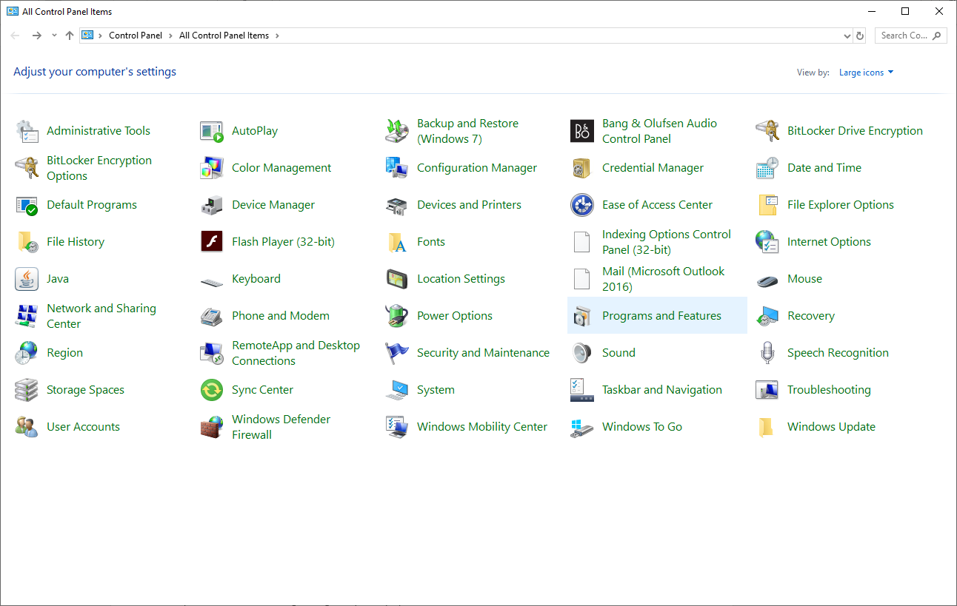Viewport: 957px width, 606px height.
Task: Open the Date and Time icon
Action: (767, 168)
